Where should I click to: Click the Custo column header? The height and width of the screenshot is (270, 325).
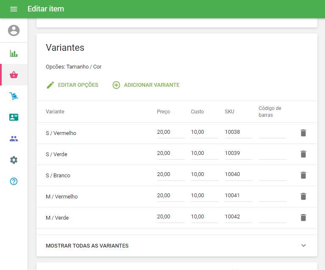(197, 112)
